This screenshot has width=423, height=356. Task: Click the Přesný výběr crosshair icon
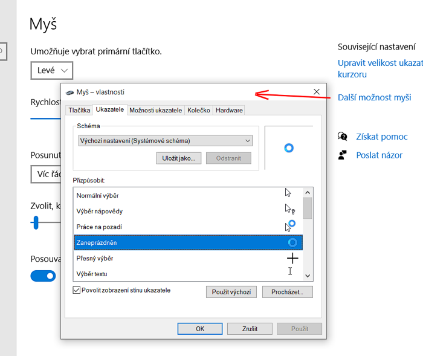(x=292, y=258)
